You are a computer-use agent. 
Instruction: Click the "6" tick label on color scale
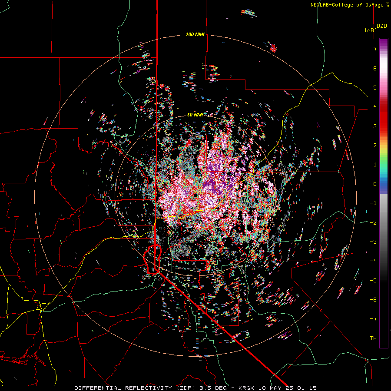[375, 68]
